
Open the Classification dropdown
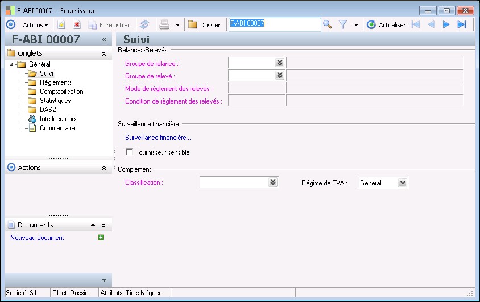pos(273,183)
